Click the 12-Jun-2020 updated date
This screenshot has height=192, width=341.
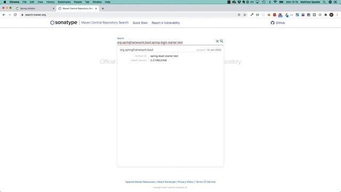coord(214,50)
